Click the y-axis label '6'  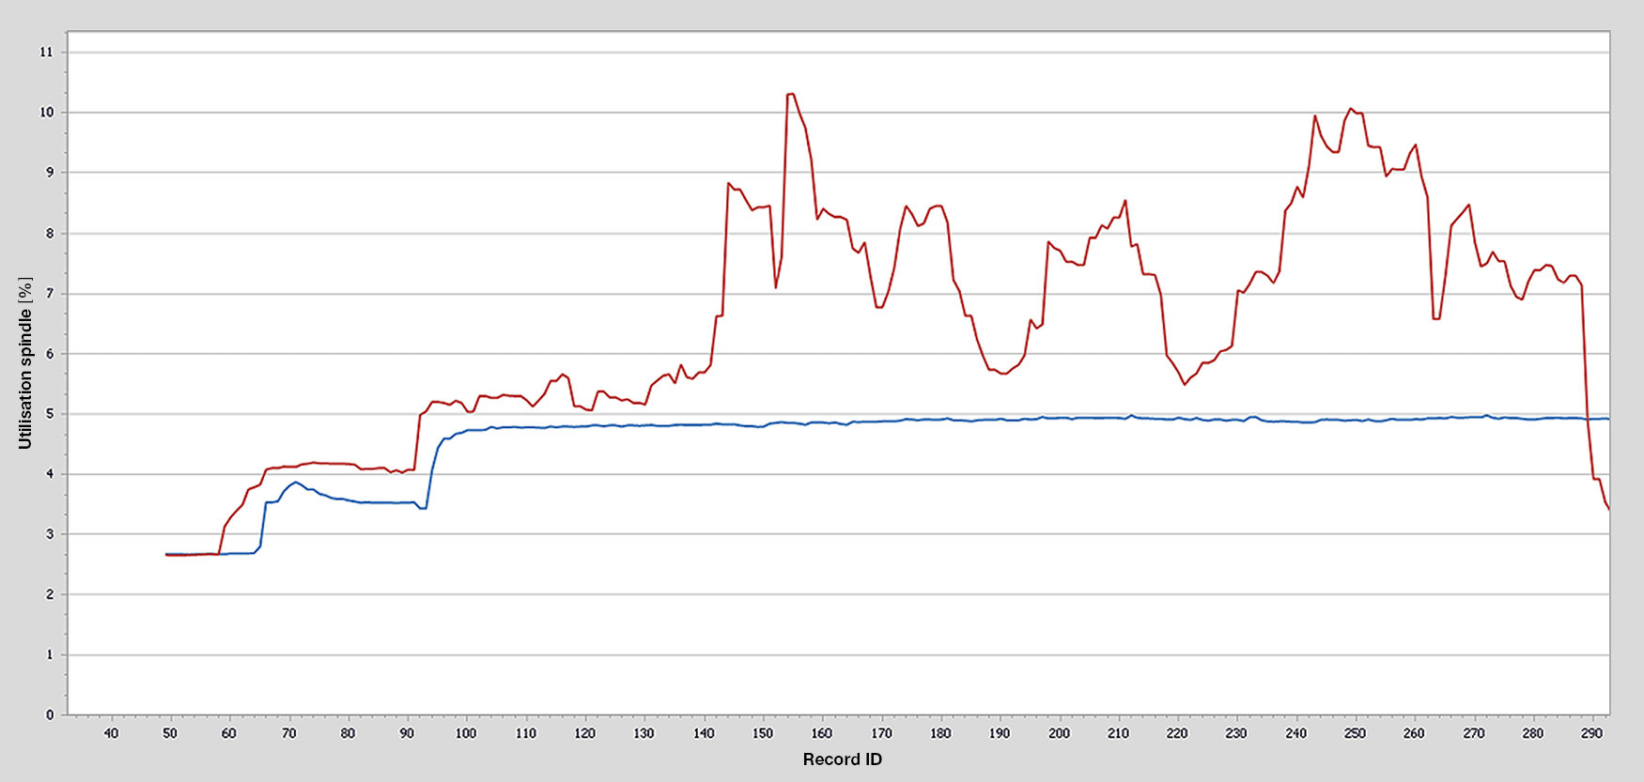point(50,354)
